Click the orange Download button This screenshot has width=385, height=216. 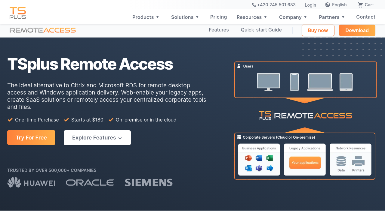click(x=357, y=30)
